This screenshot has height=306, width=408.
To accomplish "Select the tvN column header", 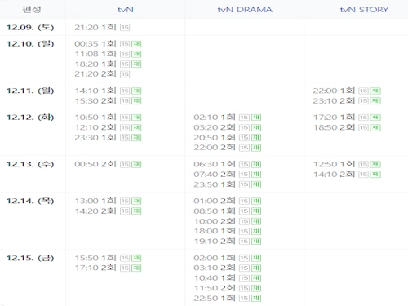I will click(126, 10).
